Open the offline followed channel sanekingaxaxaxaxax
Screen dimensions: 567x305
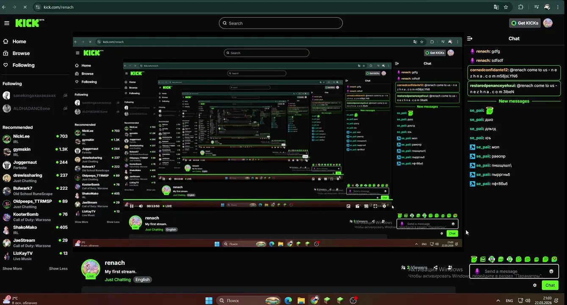click(35, 96)
